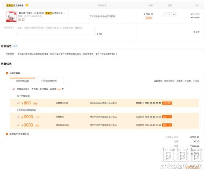Collapse the 使用优惠券 coupon section
Viewport: 205px width, 171px height.
point(7,73)
